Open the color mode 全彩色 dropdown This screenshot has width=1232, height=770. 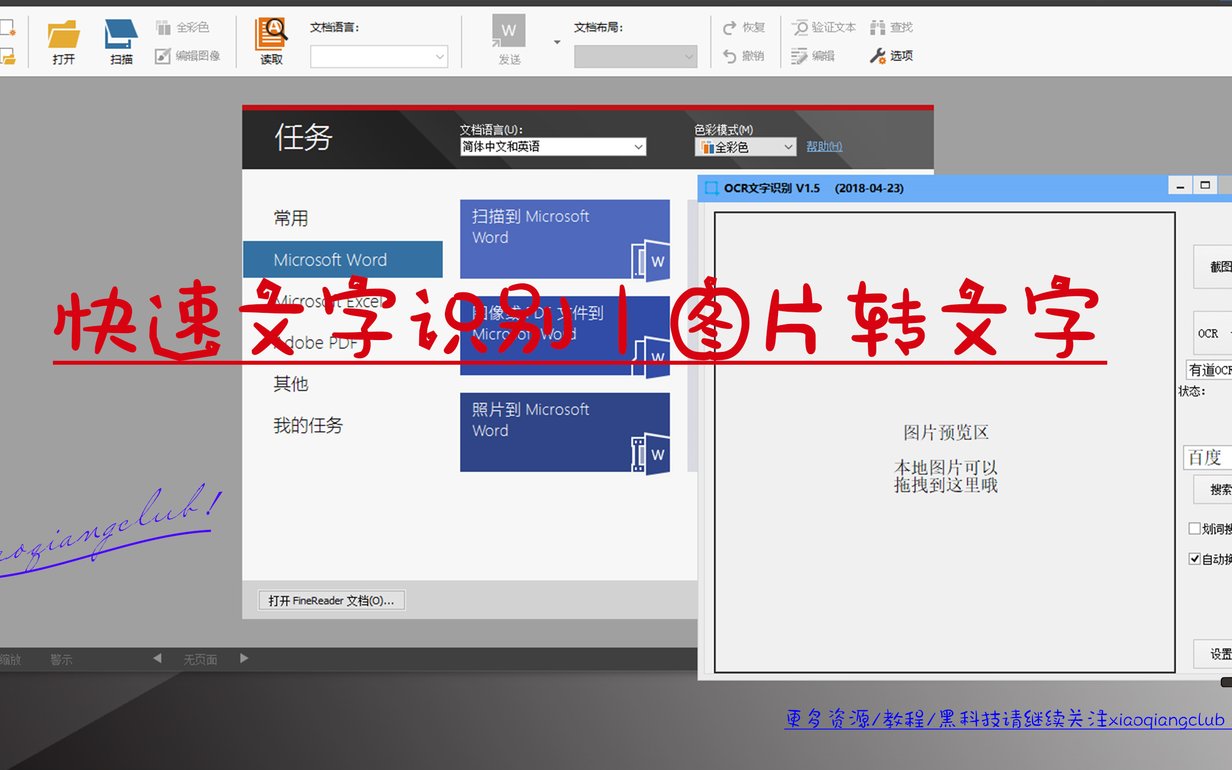[745, 147]
